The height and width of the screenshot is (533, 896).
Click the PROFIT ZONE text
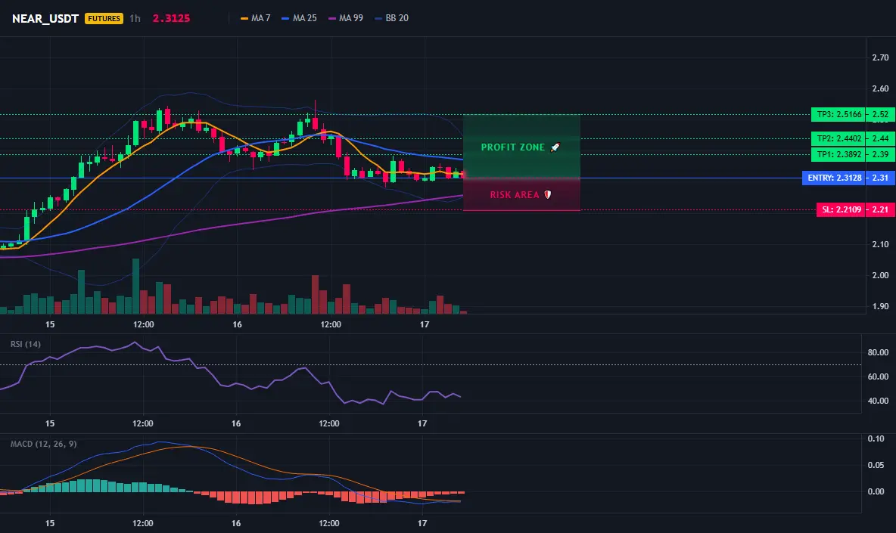point(512,147)
